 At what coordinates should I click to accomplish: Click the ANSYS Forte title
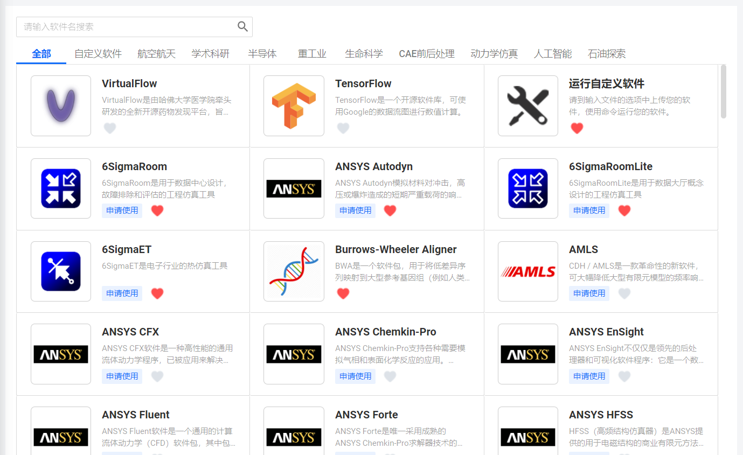(x=366, y=415)
